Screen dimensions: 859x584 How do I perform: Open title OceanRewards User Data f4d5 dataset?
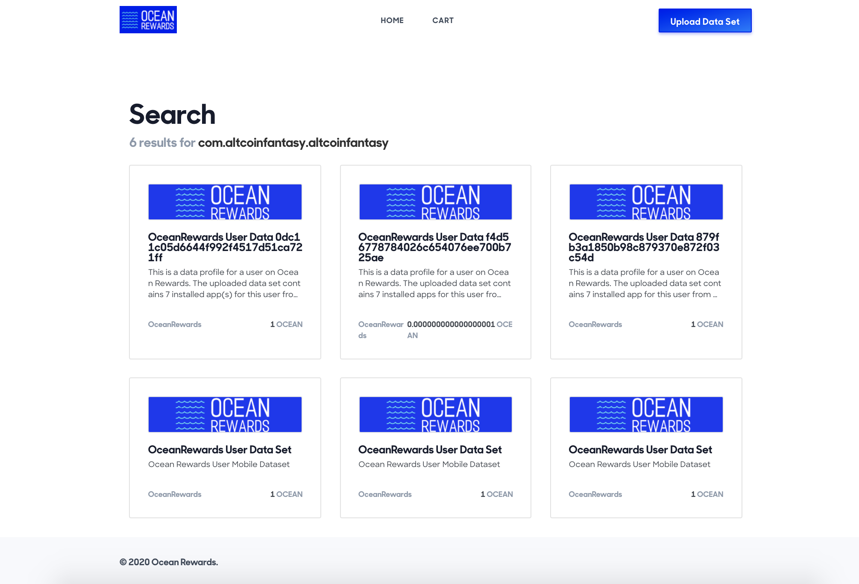click(x=434, y=247)
